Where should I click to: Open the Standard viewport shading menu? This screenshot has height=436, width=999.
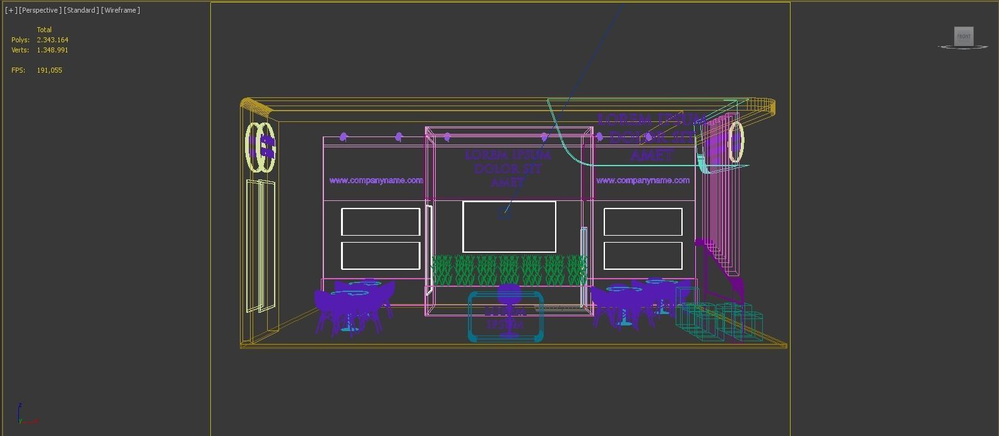81,10
